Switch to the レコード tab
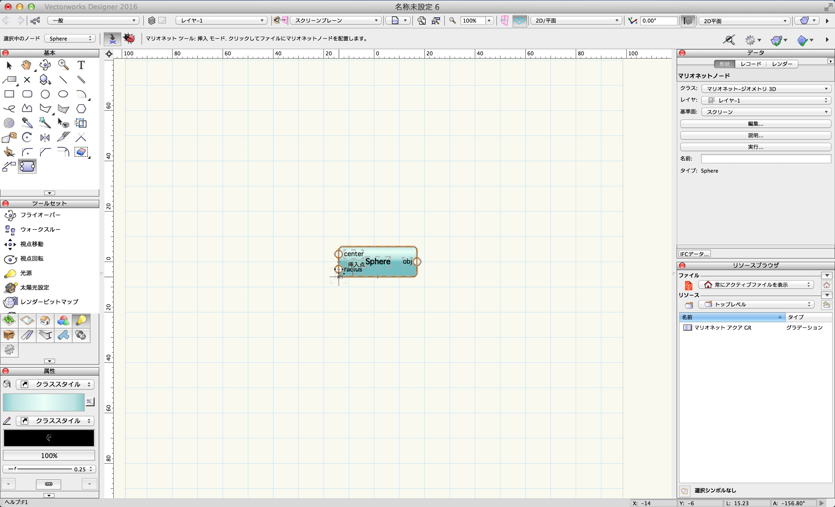Viewport: 835px width, 507px height. (750, 64)
